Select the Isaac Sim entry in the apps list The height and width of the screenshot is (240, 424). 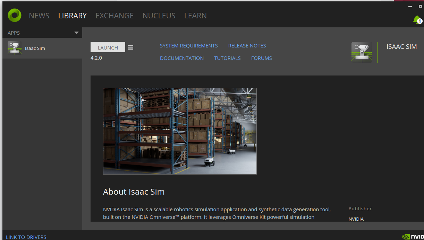(x=42, y=48)
